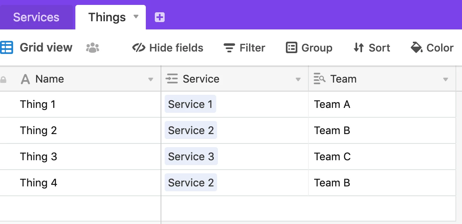Click the Group icon in toolbar

point(291,47)
